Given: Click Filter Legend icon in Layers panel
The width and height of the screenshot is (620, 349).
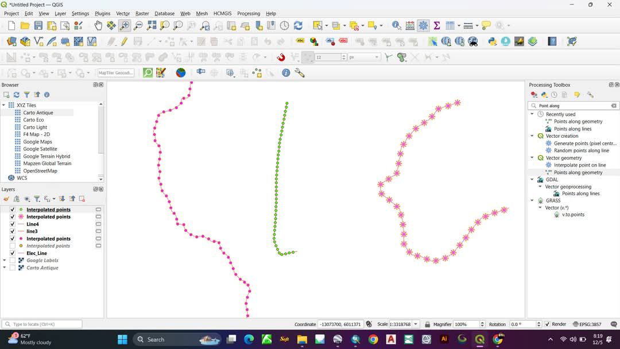Looking at the screenshot, I should 37,199.
